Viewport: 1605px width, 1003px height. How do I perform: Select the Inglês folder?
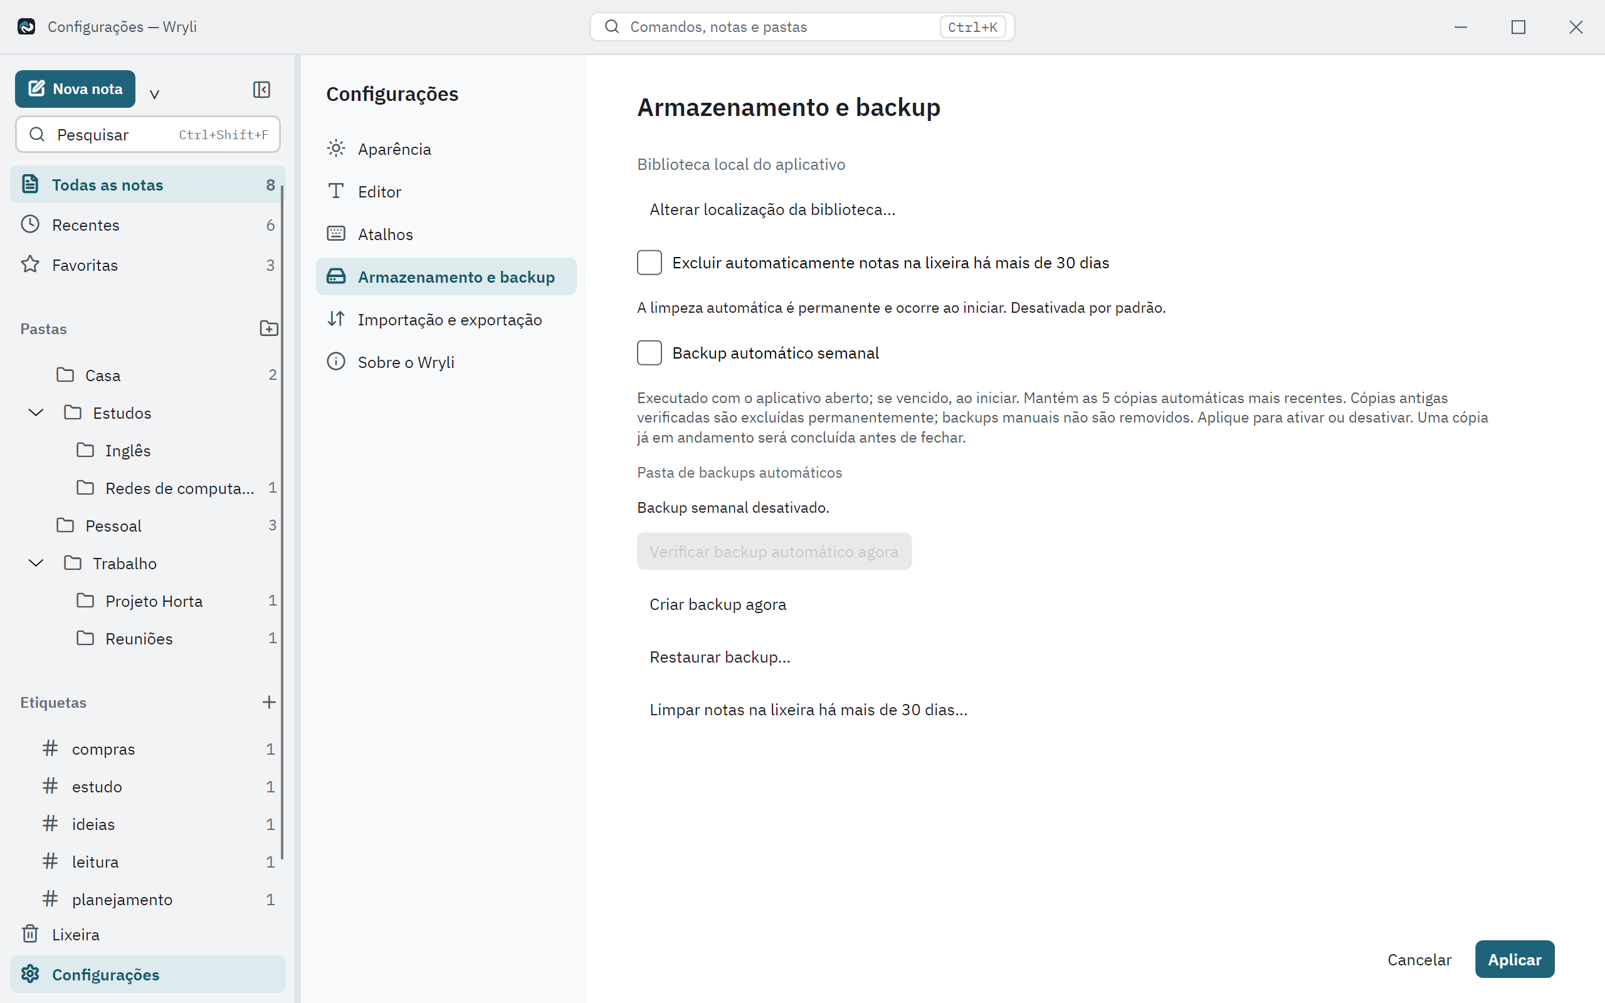148,451
